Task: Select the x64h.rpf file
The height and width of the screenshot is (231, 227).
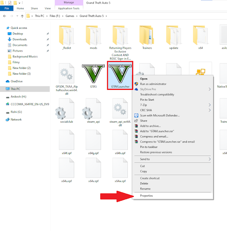Action: coord(120,140)
